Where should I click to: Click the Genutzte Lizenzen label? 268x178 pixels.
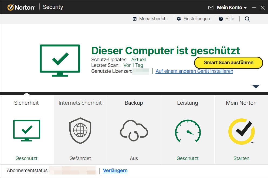pos(112,71)
